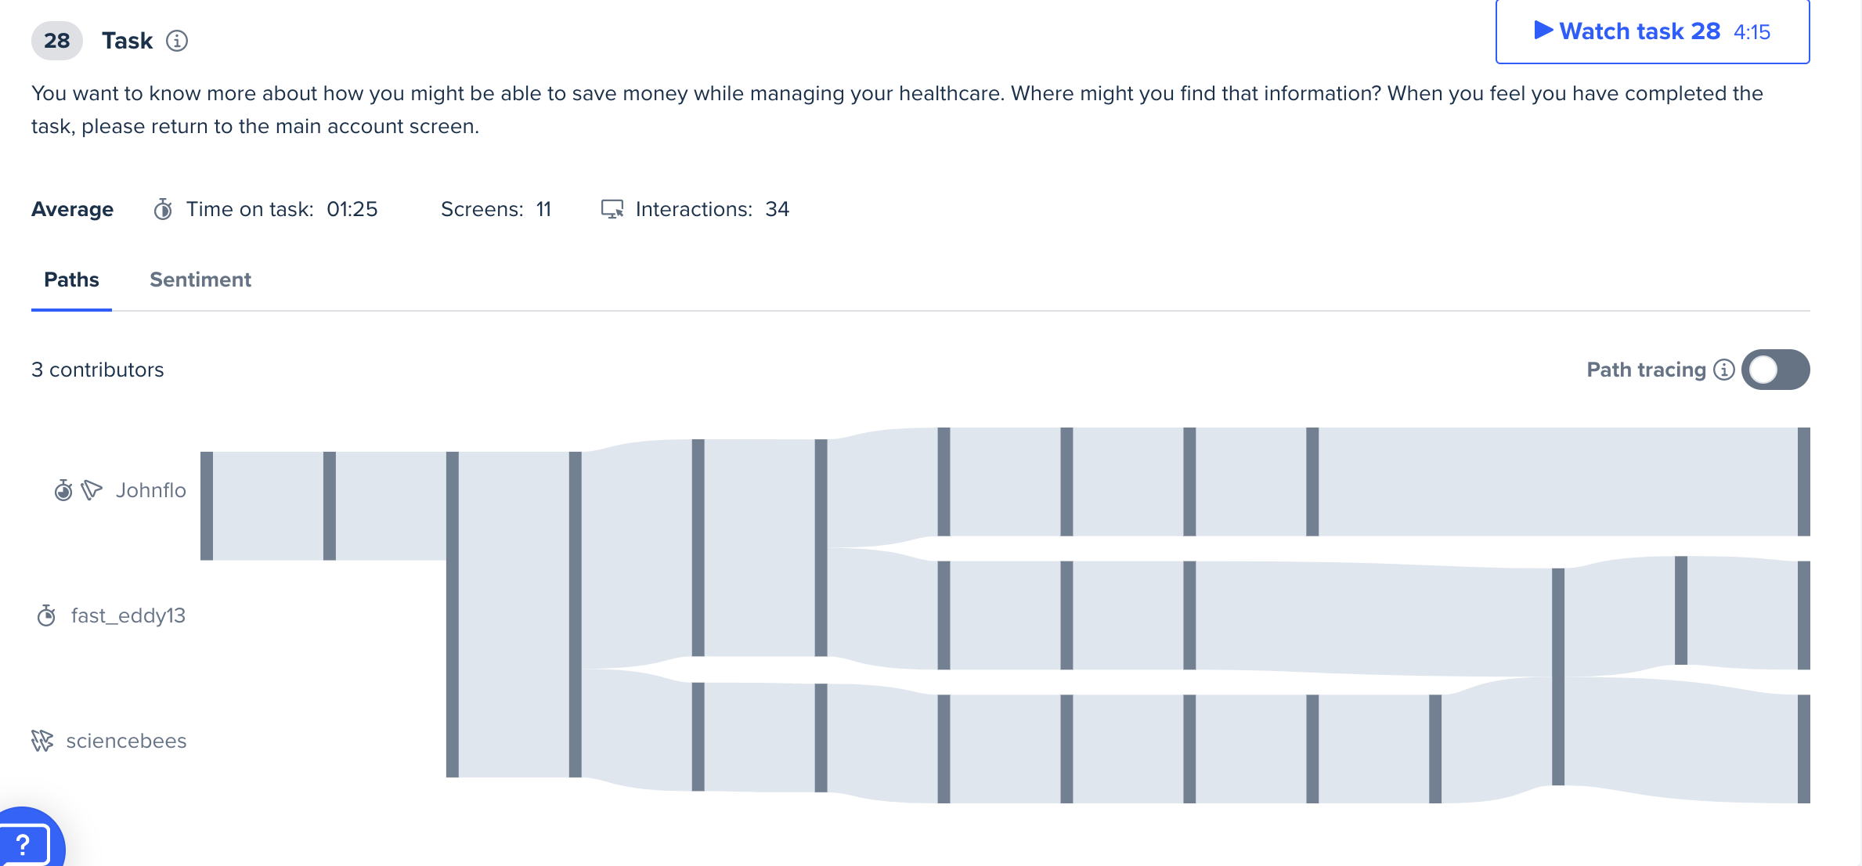Click the stopwatch icon beside Johnflo
Screen dimensions: 1862x866
click(x=63, y=491)
